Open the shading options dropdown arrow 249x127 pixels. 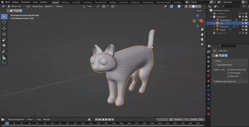[x=203, y=7]
